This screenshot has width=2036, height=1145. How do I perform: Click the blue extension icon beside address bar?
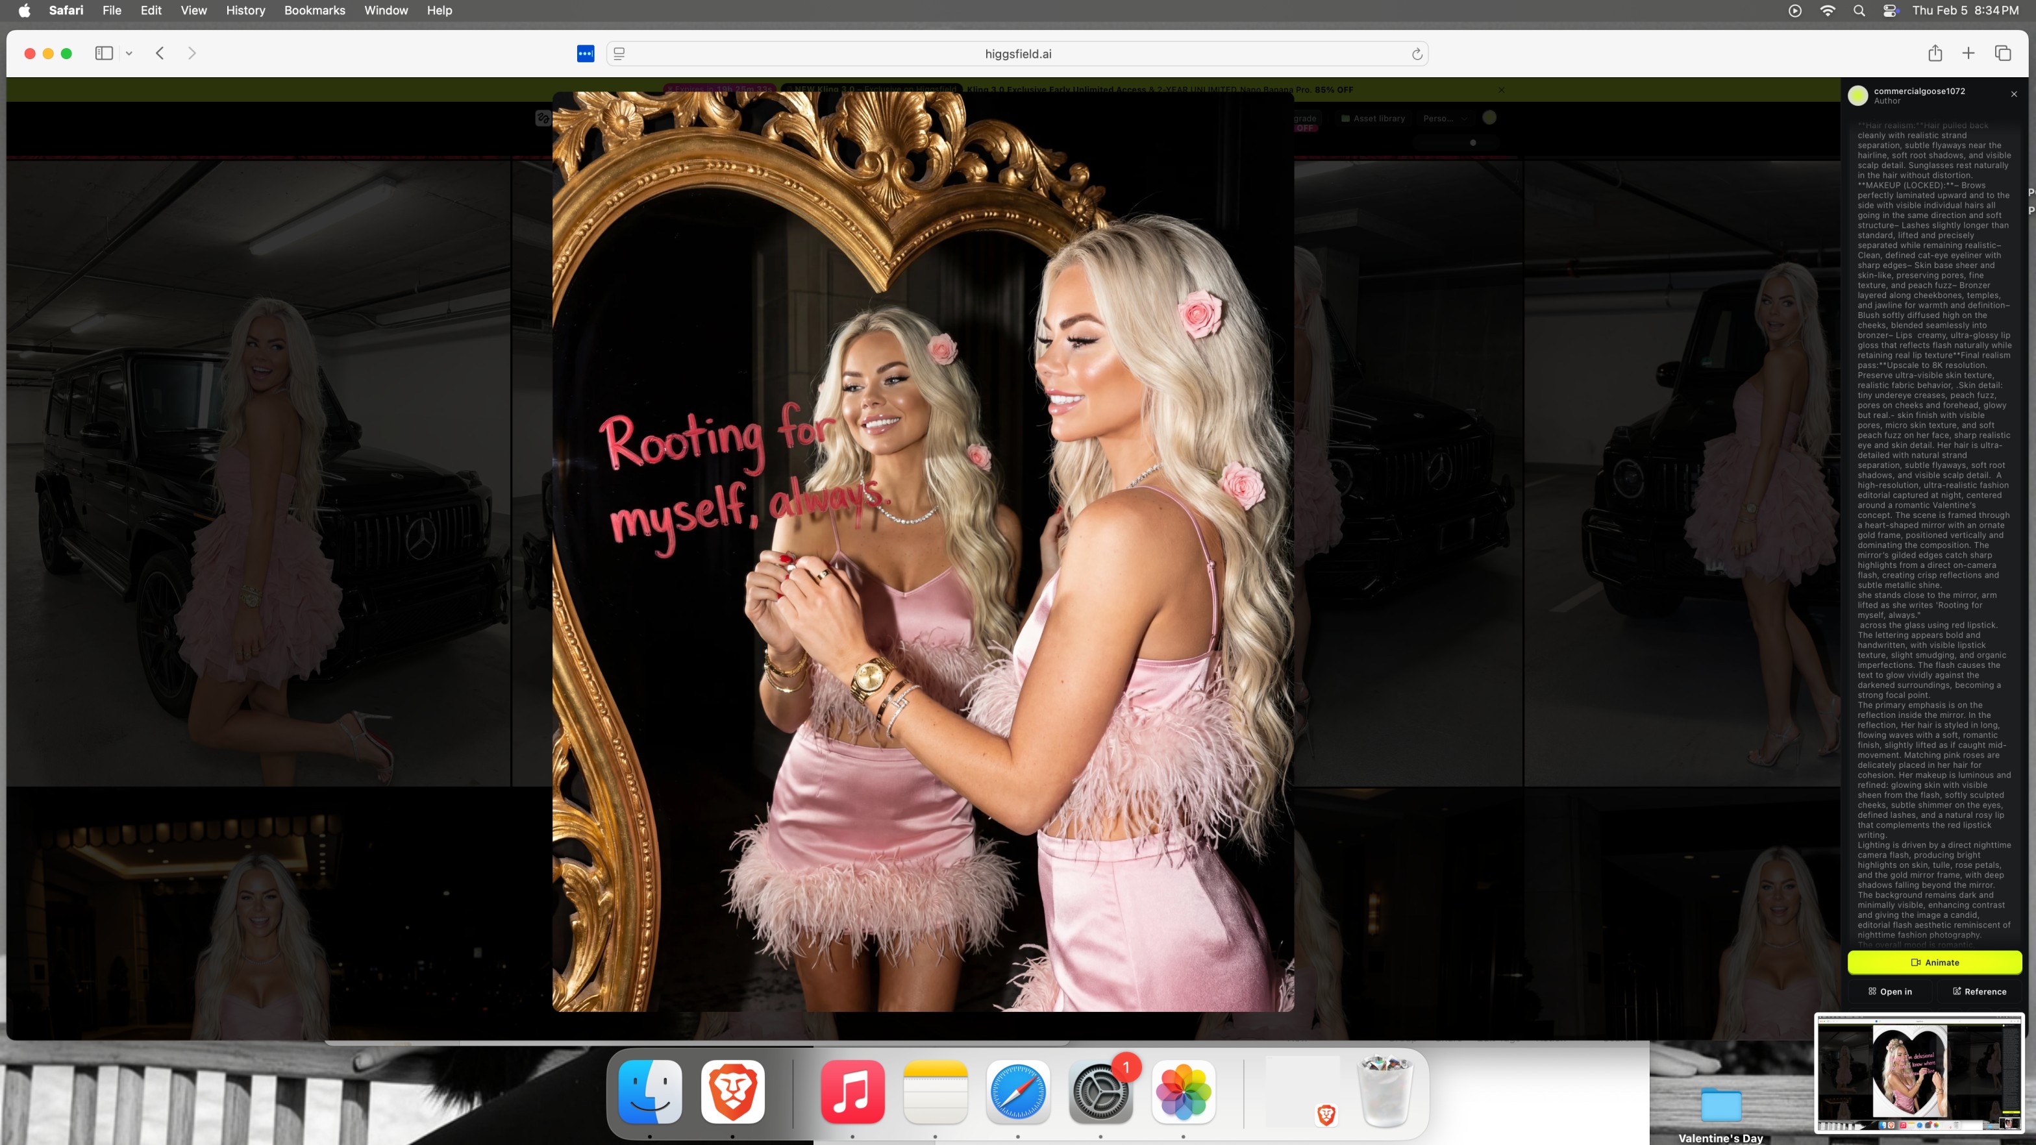pyautogui.click(x=585, y=54)
